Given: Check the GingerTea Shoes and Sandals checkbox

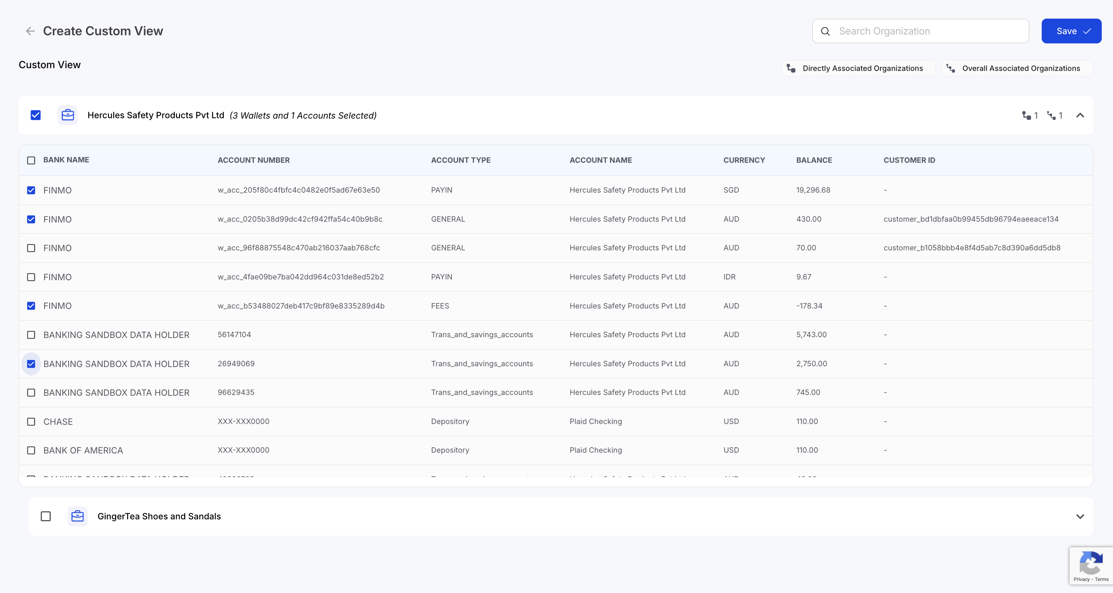Looking at the screenshot, I should [46, 516].
